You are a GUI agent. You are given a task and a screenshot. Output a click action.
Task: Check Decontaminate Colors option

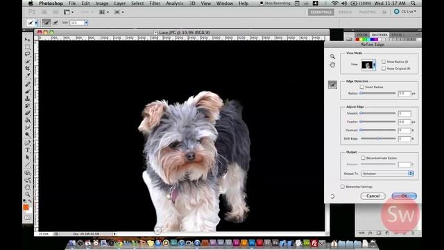tap(363, 158)
